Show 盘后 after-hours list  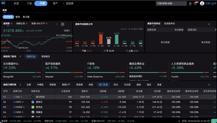(x=149, y=85)
